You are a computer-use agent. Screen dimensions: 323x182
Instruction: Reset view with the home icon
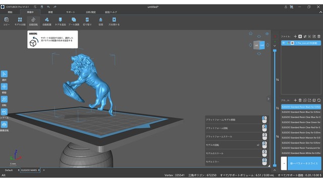250,33
